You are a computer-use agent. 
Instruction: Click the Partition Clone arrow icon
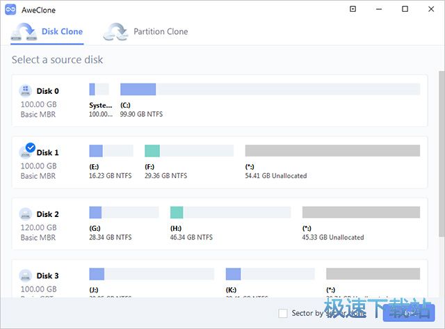116,32
